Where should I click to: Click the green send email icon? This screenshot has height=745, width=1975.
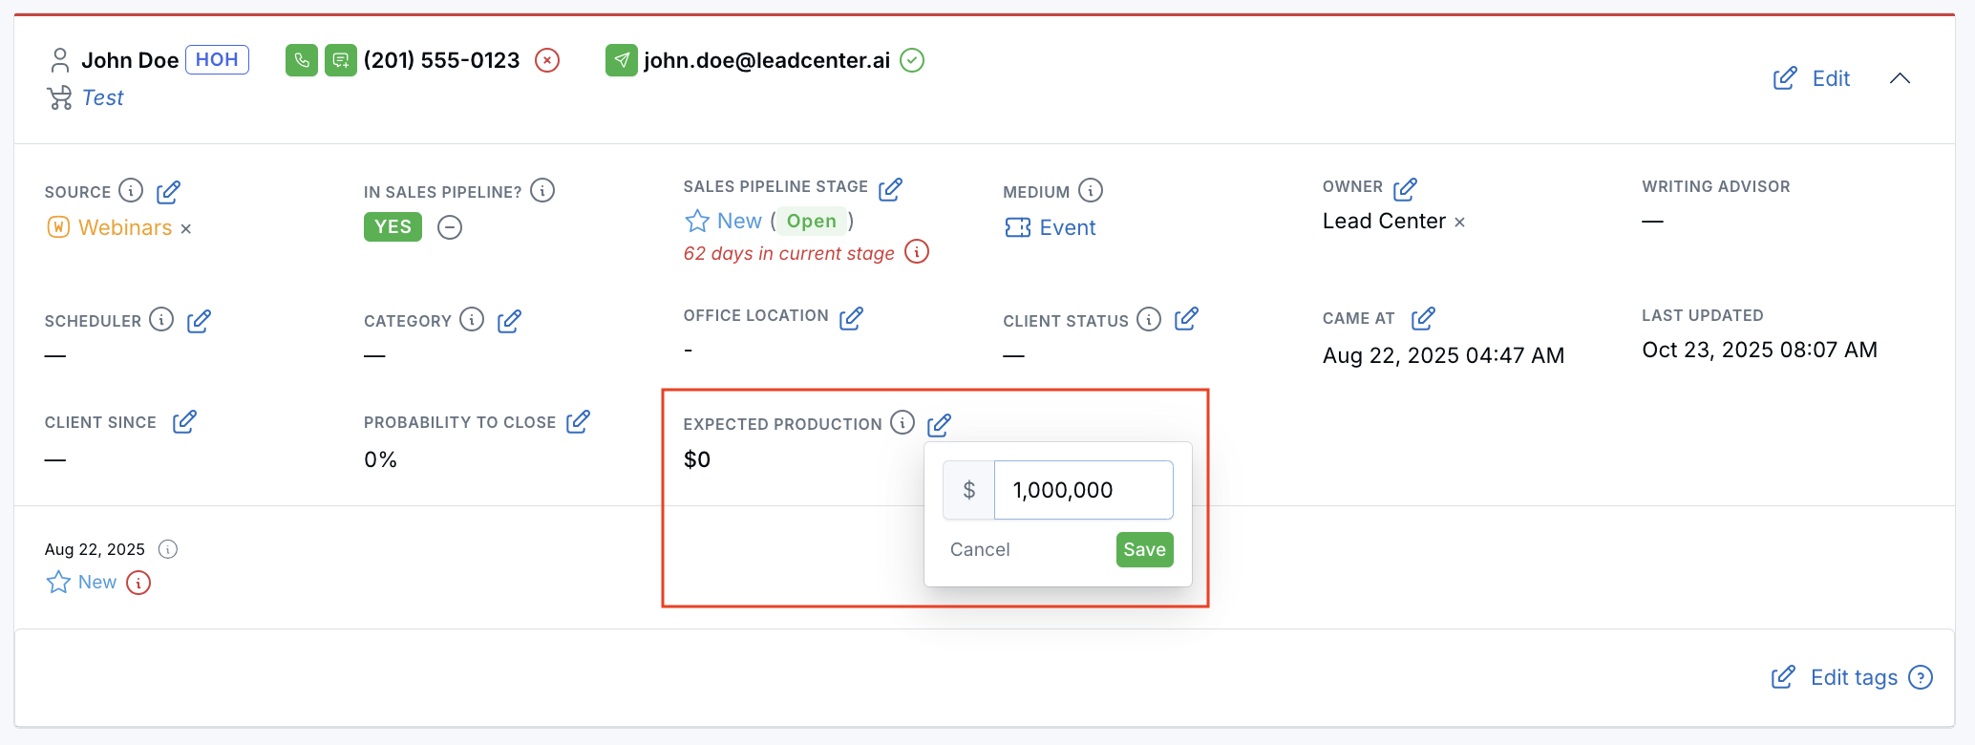[x=622, y=60]
